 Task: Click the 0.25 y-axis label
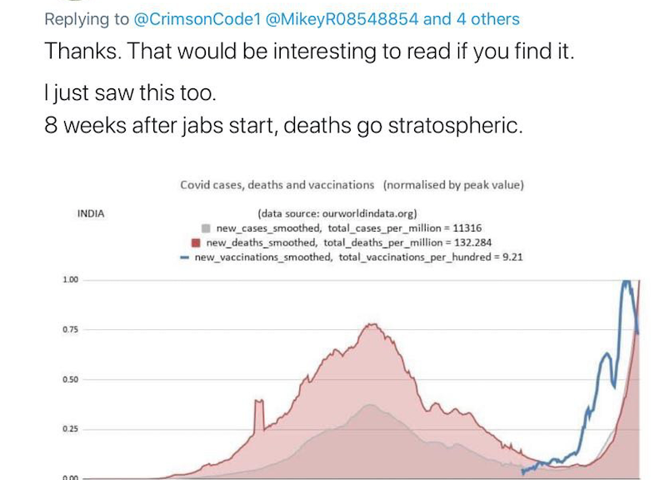point(71,429)
